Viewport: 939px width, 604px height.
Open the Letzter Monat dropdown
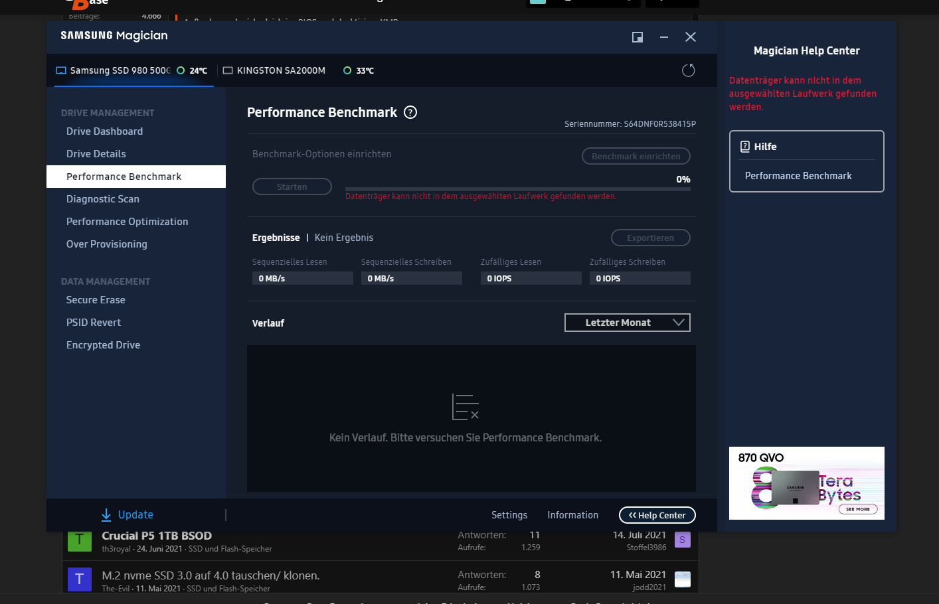pyautogui.click(x=628, y=323)
